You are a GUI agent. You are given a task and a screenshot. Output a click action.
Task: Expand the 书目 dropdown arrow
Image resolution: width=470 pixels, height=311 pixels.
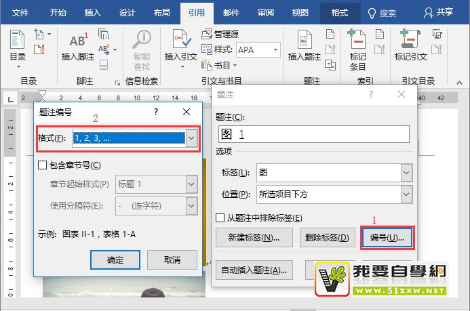235,65
